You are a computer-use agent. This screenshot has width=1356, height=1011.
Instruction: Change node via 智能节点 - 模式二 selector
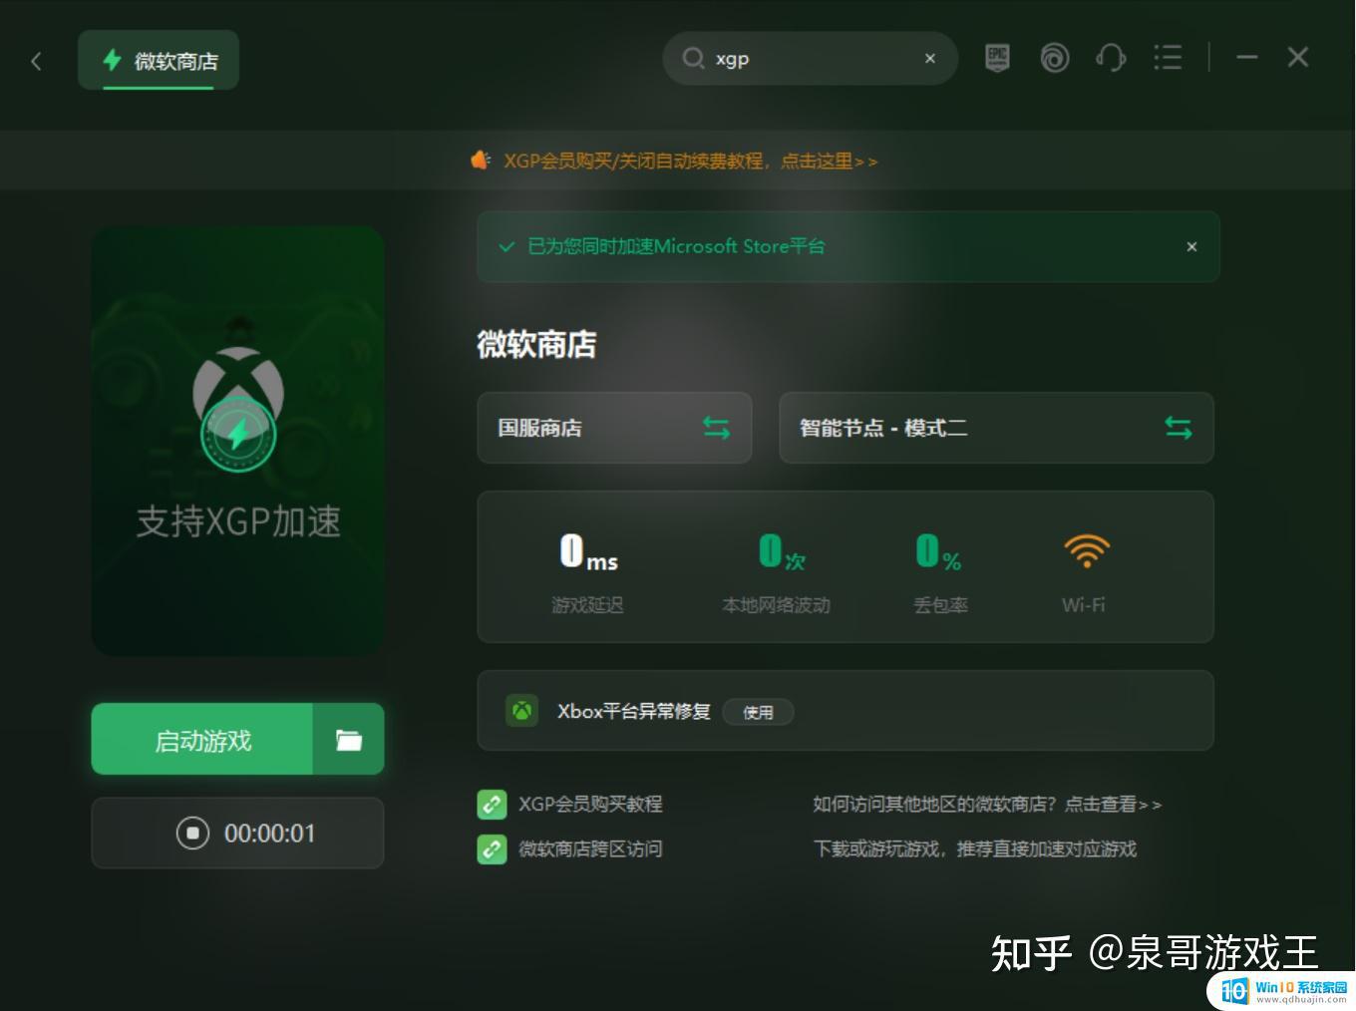click(x=996, y=428)
